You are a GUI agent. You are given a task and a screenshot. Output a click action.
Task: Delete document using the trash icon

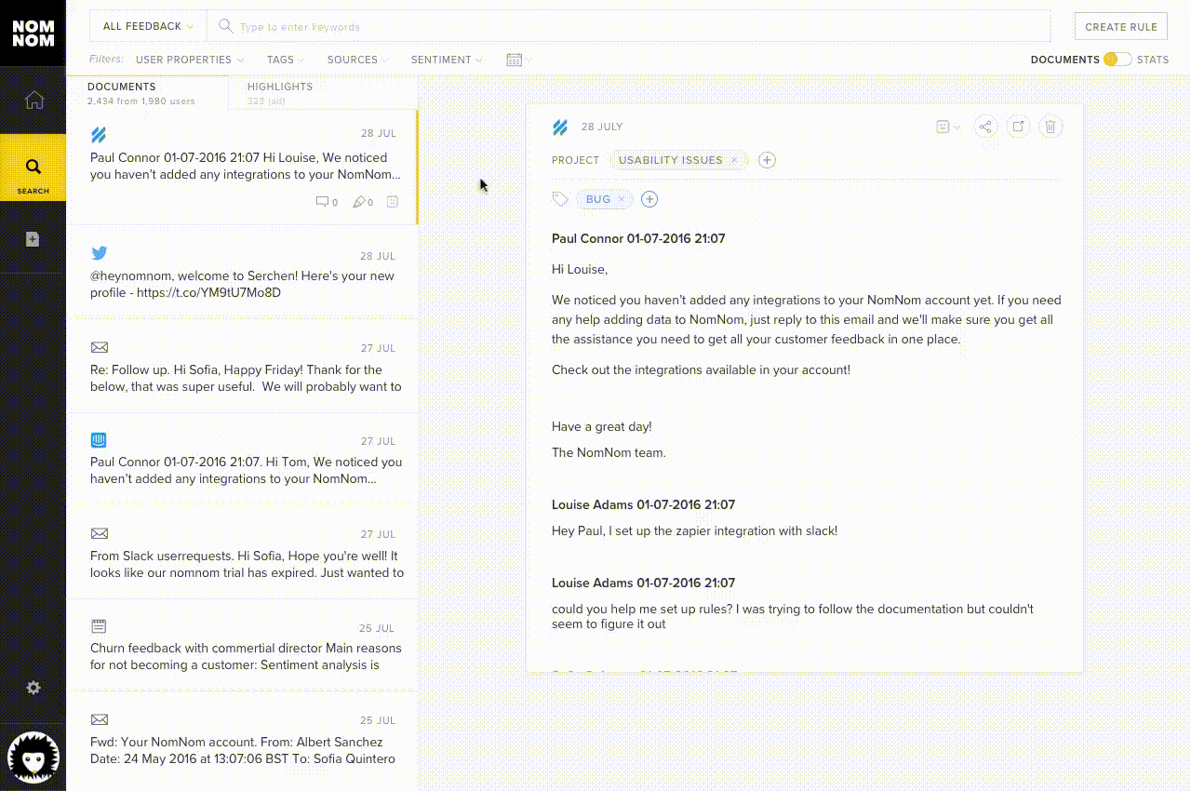coord(1050,127)
